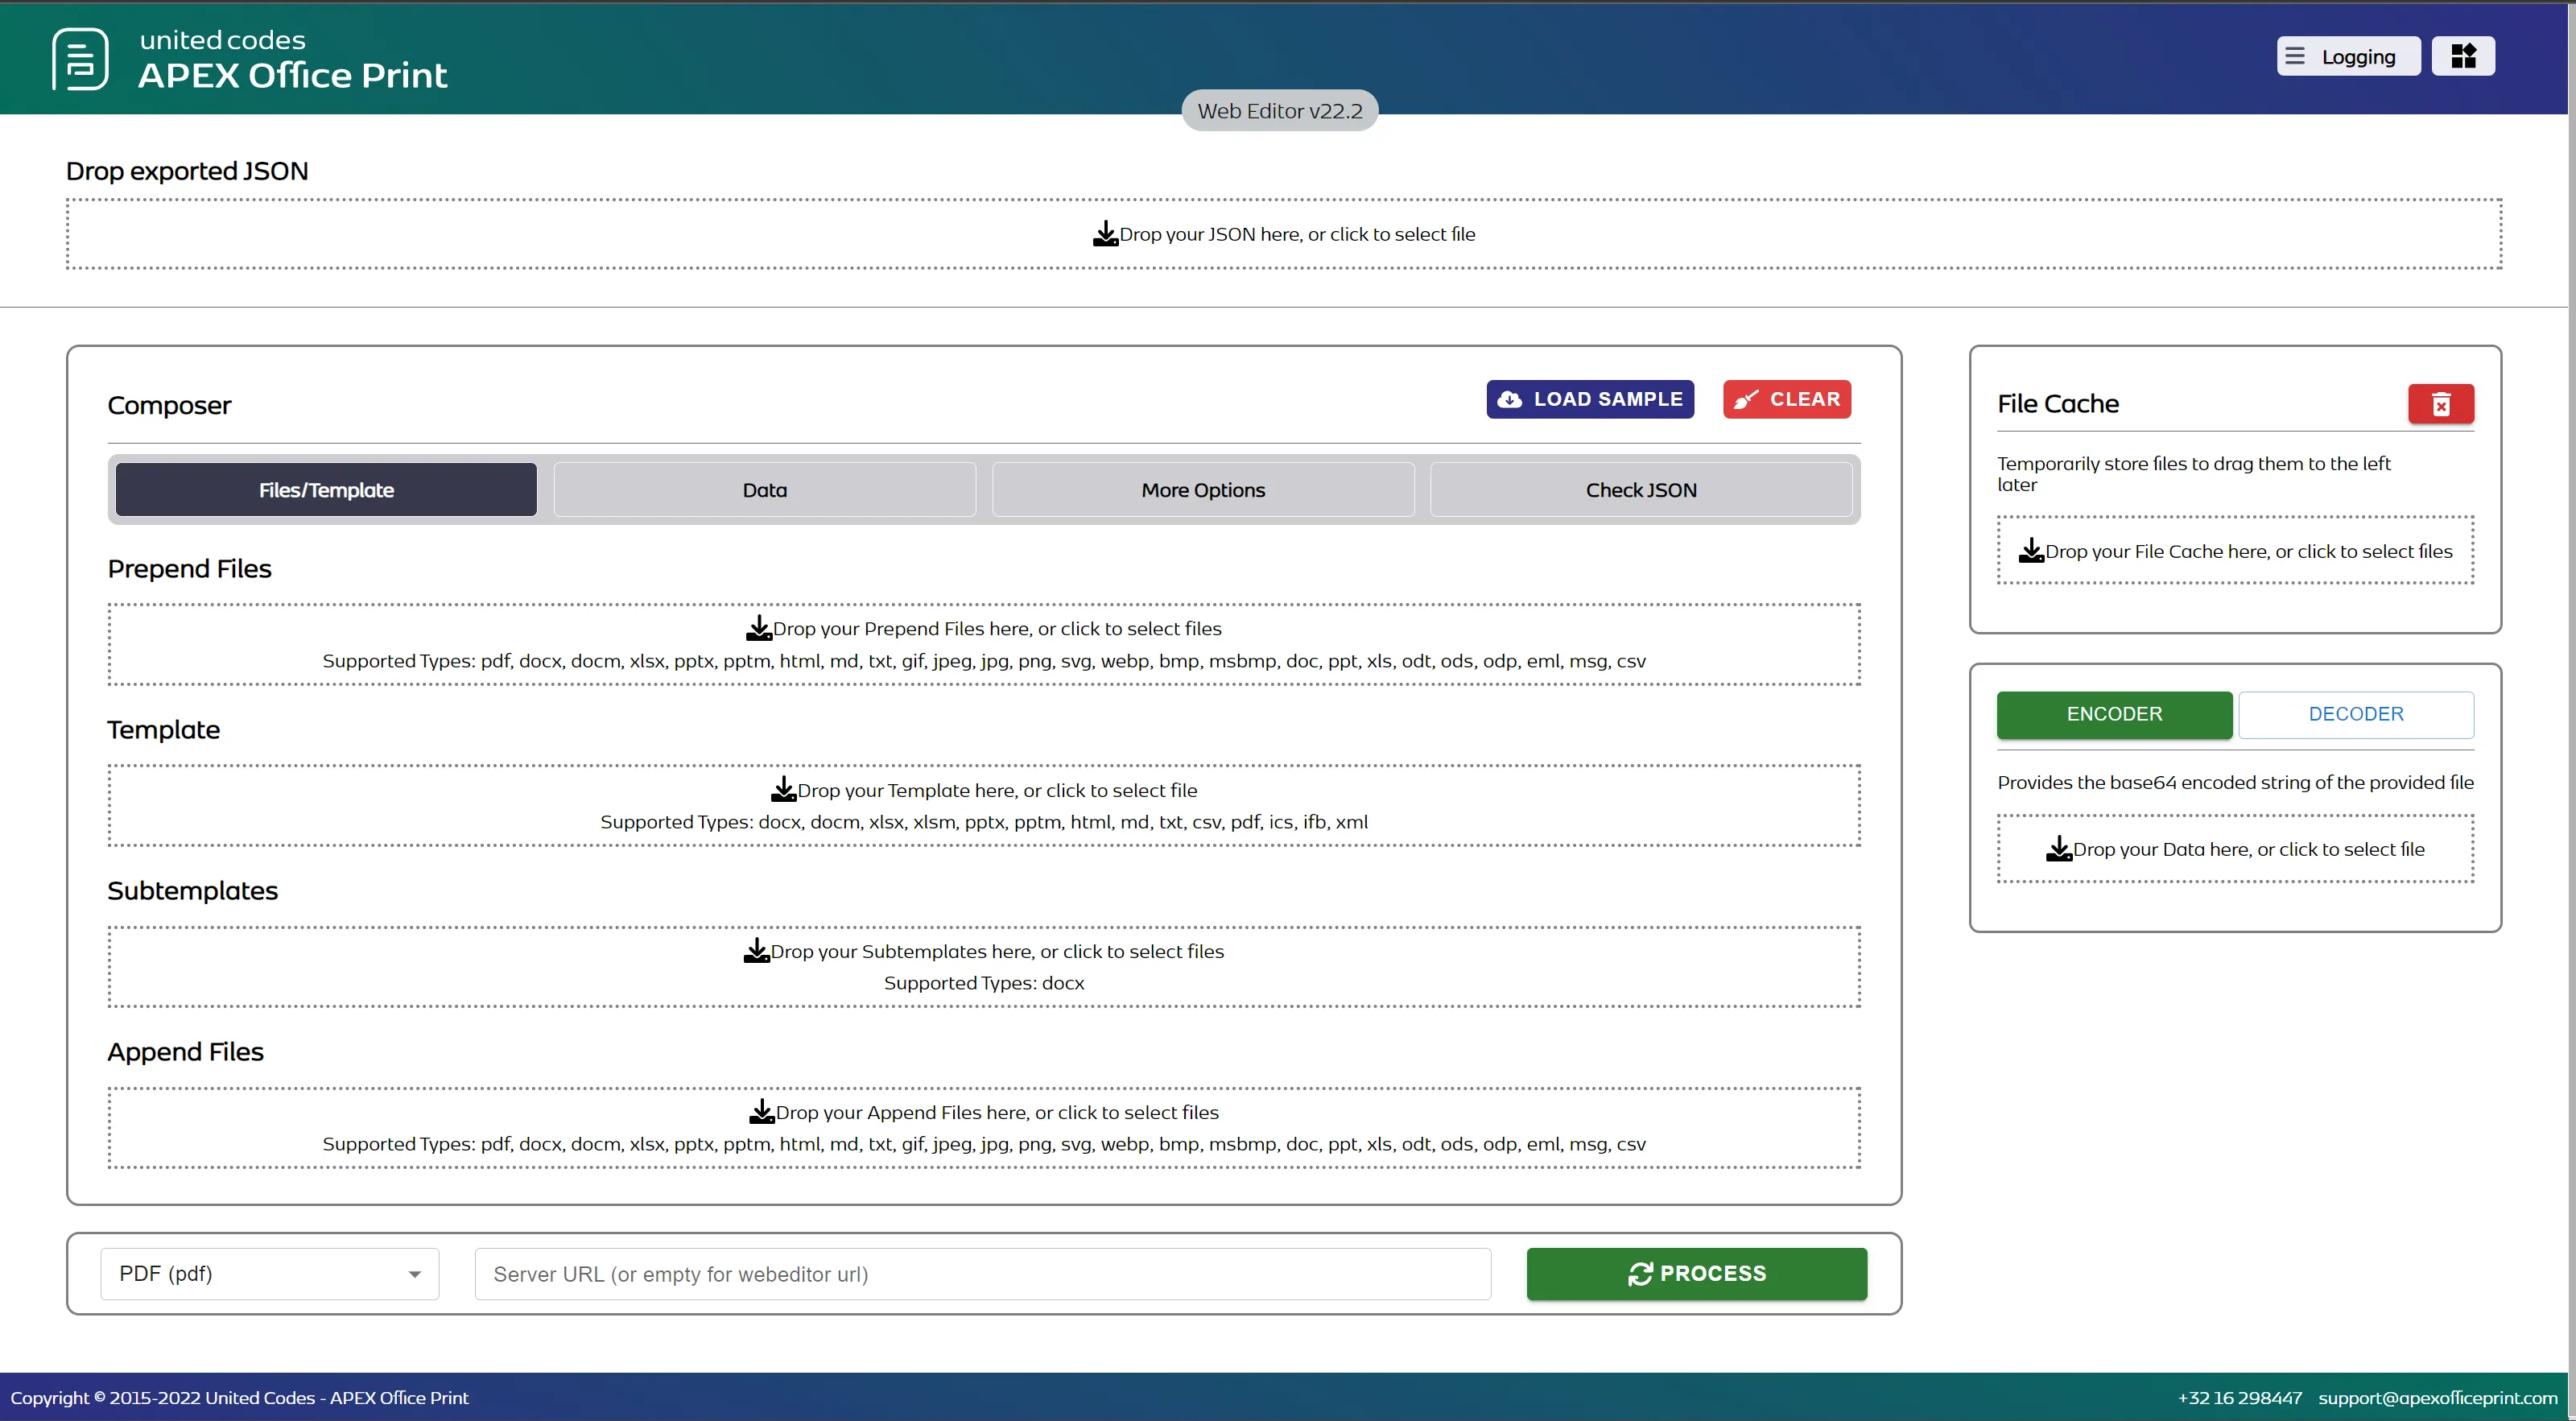
Task: Click the Append Files download icon
Action: point(762,1112)
